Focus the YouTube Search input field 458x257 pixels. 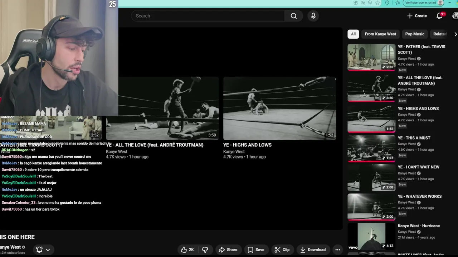[x=208, y=16]
